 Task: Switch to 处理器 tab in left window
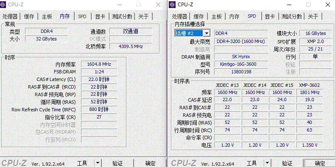click(10, 16)
